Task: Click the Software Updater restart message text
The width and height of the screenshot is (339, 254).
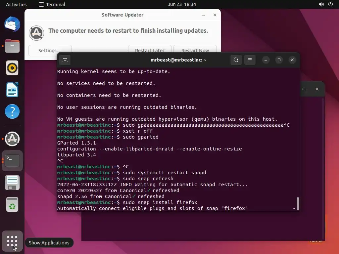Action: [128, 31]
